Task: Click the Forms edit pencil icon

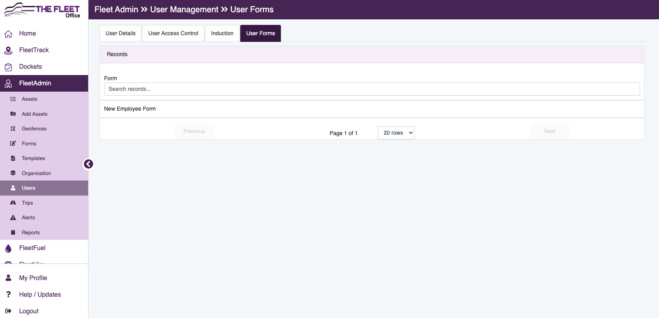Action: pyautogui.click(x=13, y=143)
